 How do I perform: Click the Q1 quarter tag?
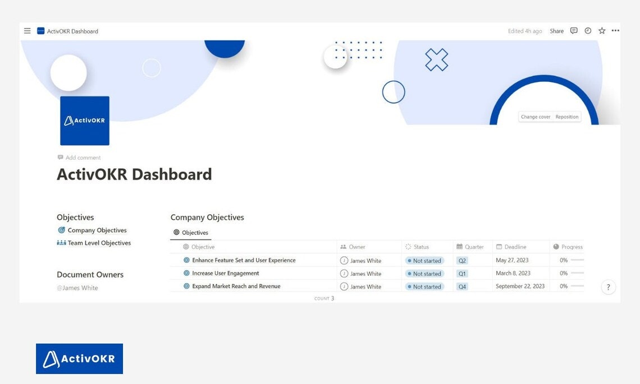coord(462,274)
